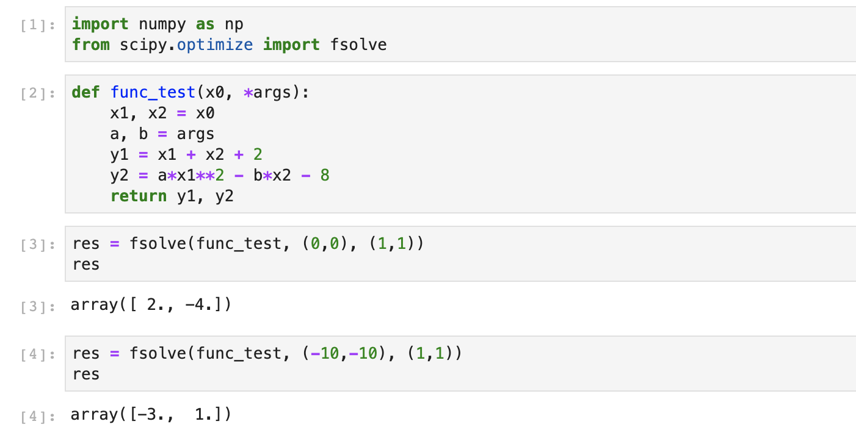Click the from scipy.optimize import line
Viewport: 856px width, 438px height.
point(230,45)
